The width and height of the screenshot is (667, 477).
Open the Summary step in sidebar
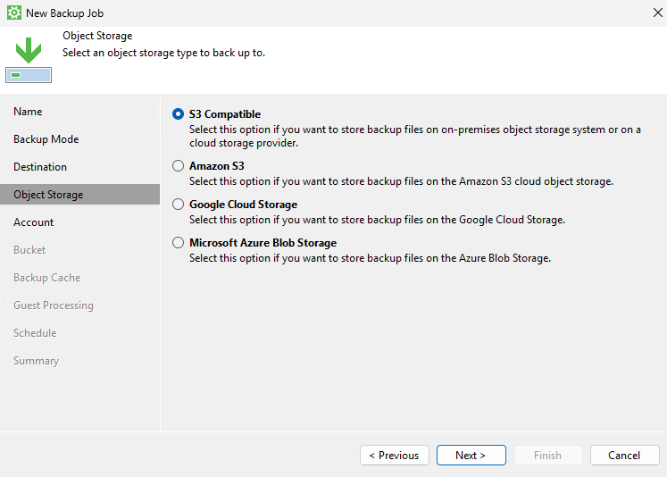click(36, 361)
